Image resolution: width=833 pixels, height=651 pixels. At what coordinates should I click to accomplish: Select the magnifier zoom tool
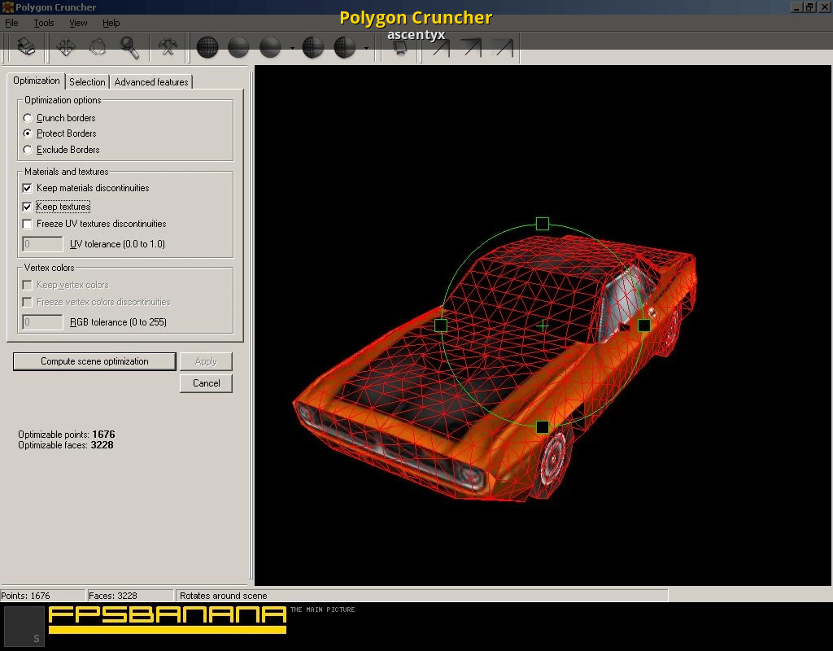pyautogui.click(x=129, y=47)
